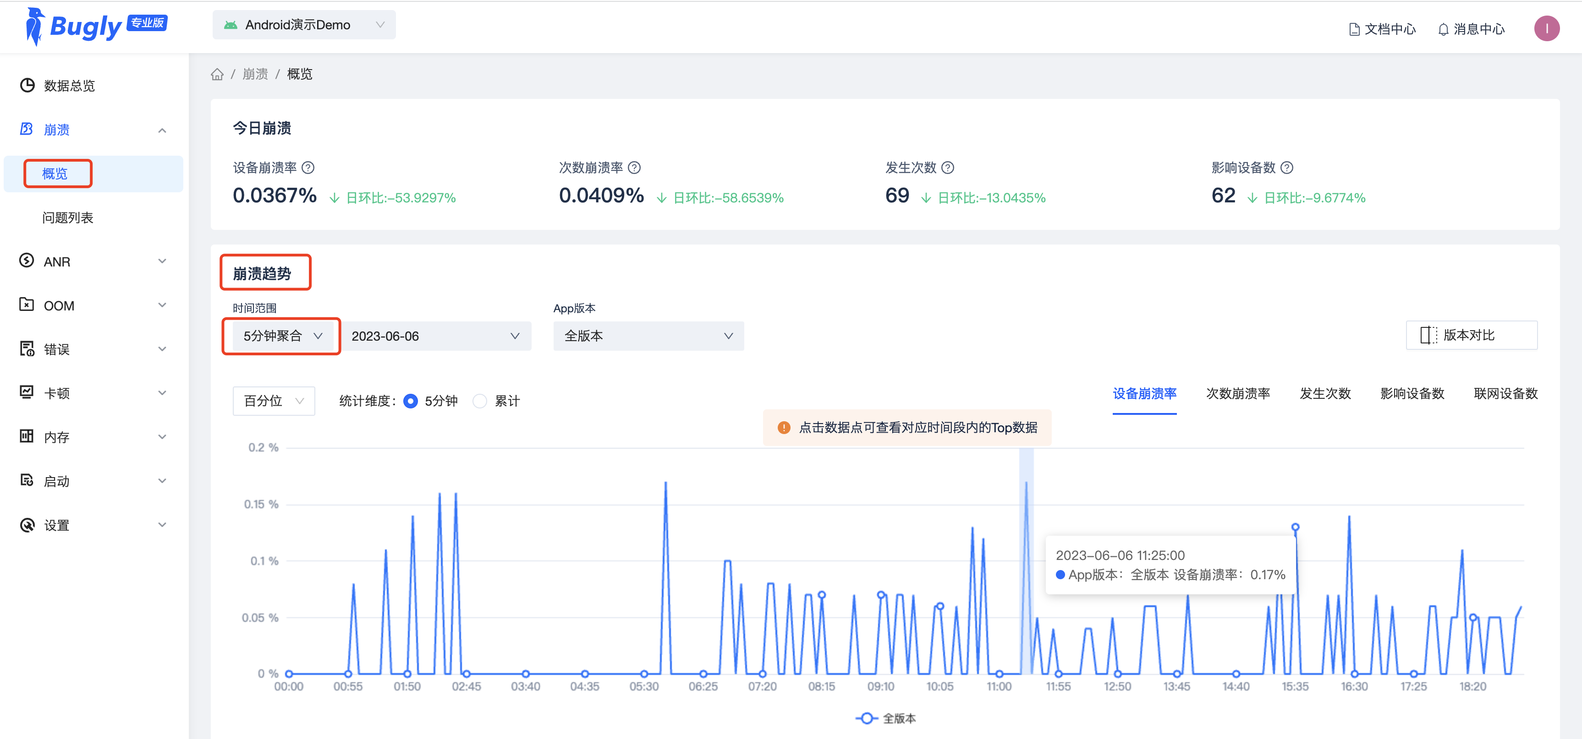Click the 错误 sidebar icon
Viewport: 1582px width, 739px height.
tap(27, 348)
